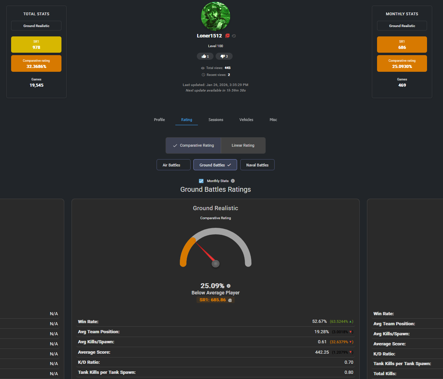Click the Tank Kills per Tank Spawn value 0.80
443x379 pixels.
tap(349, 372)
